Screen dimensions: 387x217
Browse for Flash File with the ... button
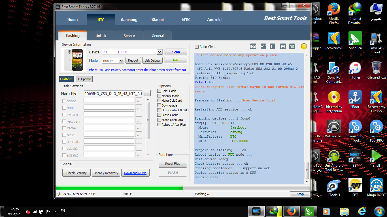coord(147,93)
